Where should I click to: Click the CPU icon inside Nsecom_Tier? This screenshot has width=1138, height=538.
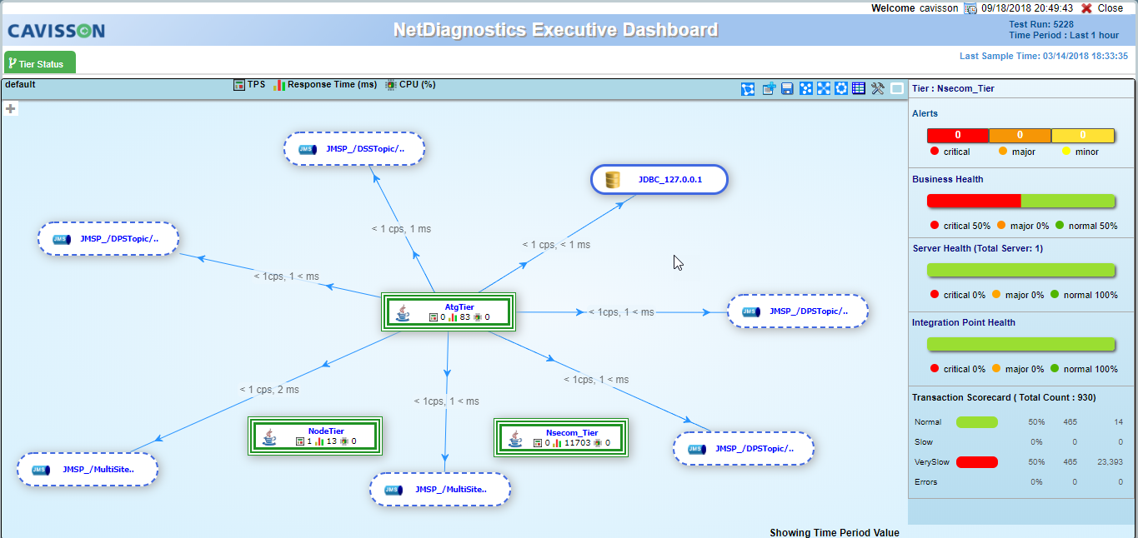[598, 443]
